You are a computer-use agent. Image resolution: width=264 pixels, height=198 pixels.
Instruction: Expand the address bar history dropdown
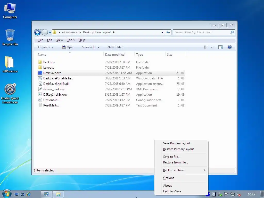(x=162, y=32)
